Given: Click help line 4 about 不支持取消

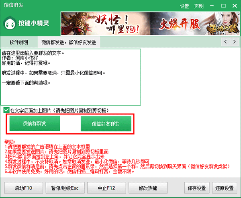Looking at the screenshot, I should (x=77, y=161).
